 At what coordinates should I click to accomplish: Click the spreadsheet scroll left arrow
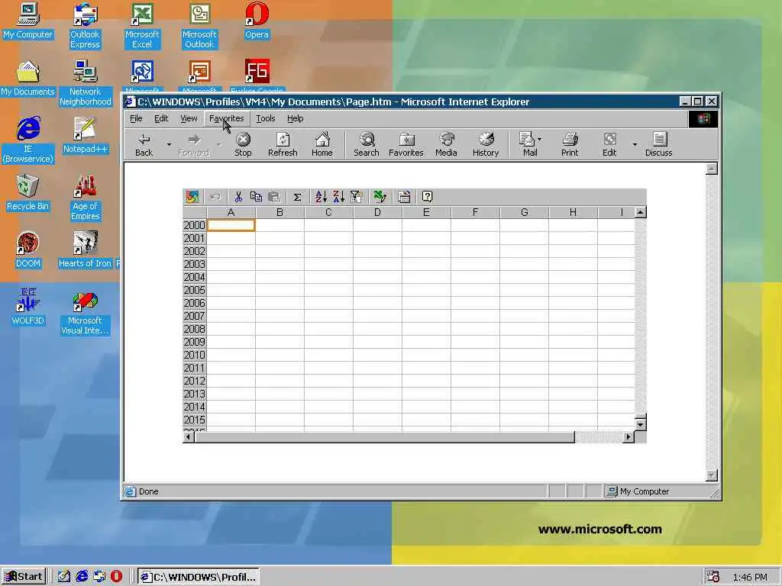coord(189,437)
